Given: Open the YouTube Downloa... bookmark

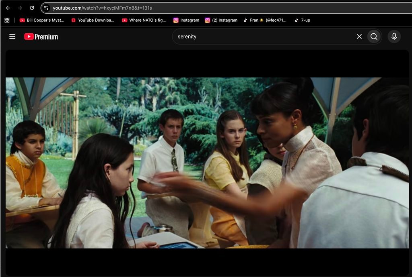Looking at the screenshot, I should [x=93, y=20].
